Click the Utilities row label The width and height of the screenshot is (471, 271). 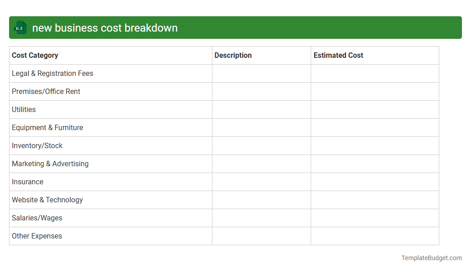24,109
